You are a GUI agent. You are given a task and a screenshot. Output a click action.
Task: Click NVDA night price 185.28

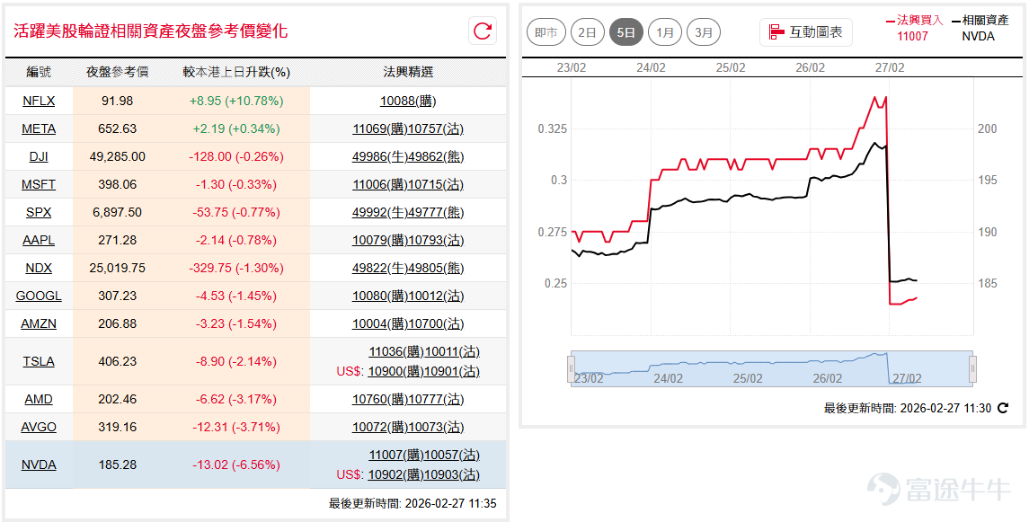(118, 464)
